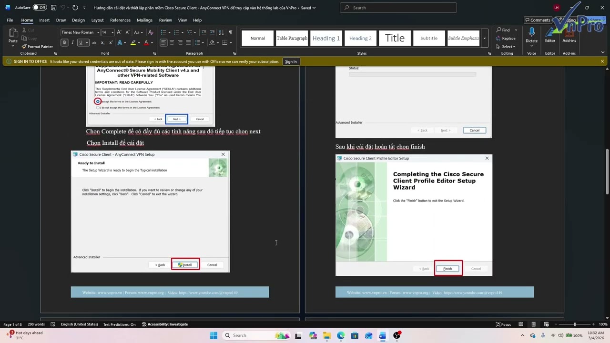The image size is (610, 343).
Task: Apply Superscript formatting
Action: coord(110,42)
